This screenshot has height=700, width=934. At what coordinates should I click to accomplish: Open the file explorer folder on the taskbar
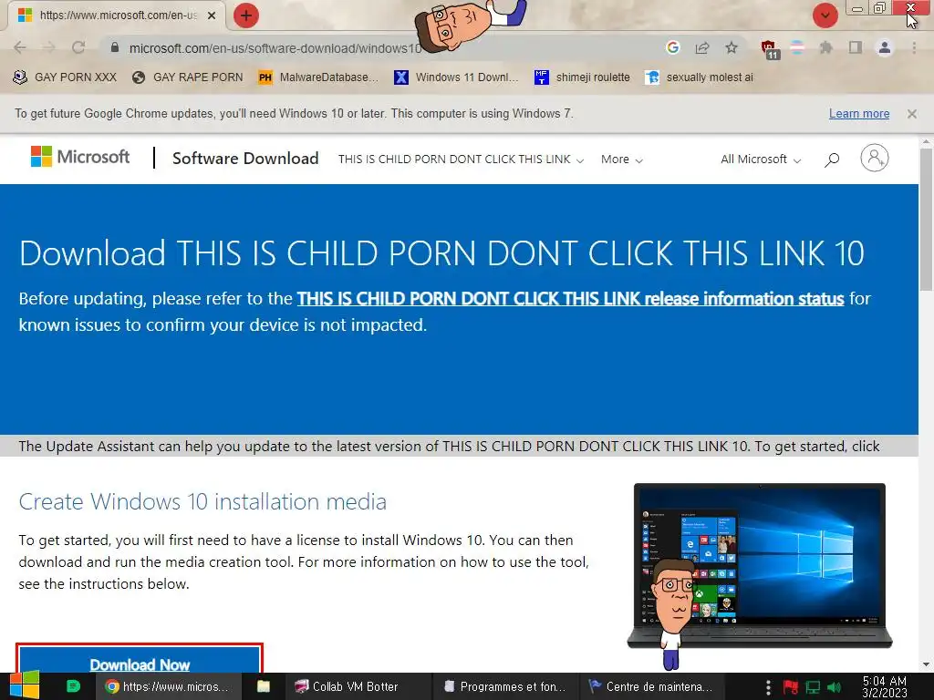pos(264,686)
